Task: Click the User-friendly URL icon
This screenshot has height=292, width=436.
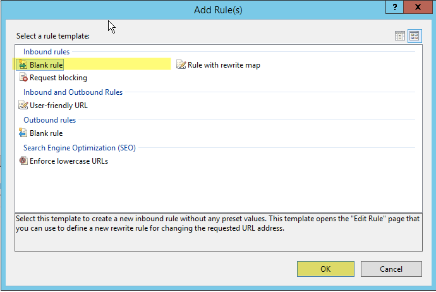Action: [x=23, y=105]
